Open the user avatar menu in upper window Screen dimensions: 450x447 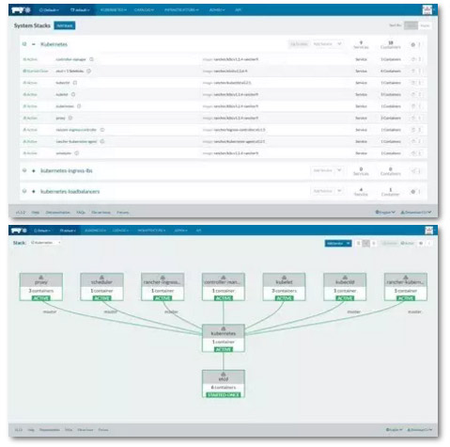(427, 10)
